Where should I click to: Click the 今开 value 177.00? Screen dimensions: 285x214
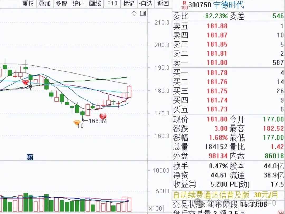273,119
